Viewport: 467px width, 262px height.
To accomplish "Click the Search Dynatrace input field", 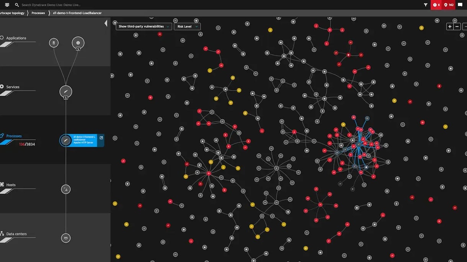I will pyautogui.click(x=51, y=5).
